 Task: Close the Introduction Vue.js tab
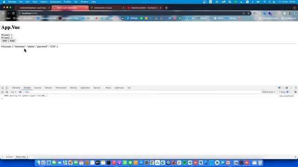pyautogui.click(x=123, y=8)
